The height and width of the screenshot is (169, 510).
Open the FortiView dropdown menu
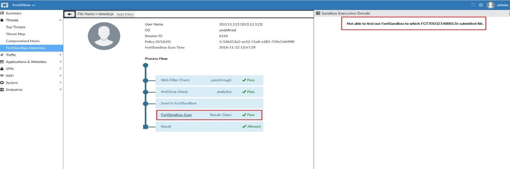point(24,5)
